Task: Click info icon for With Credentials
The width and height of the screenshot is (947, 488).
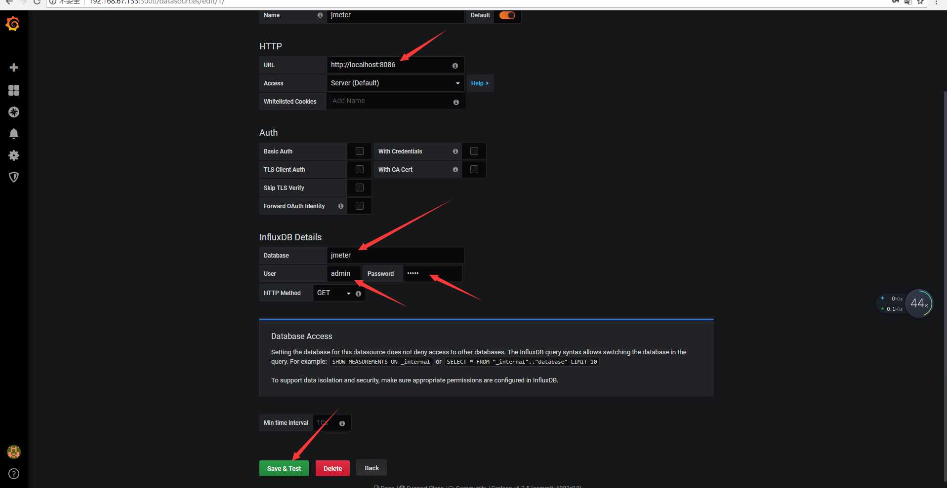Action: click(455, 151)
